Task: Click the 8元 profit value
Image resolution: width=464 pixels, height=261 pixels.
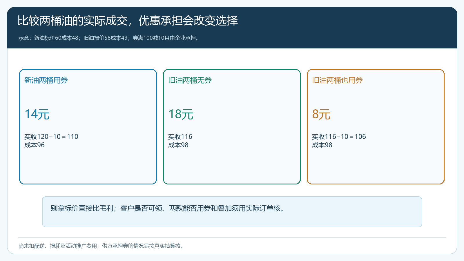Action: (x=321, y=114)
